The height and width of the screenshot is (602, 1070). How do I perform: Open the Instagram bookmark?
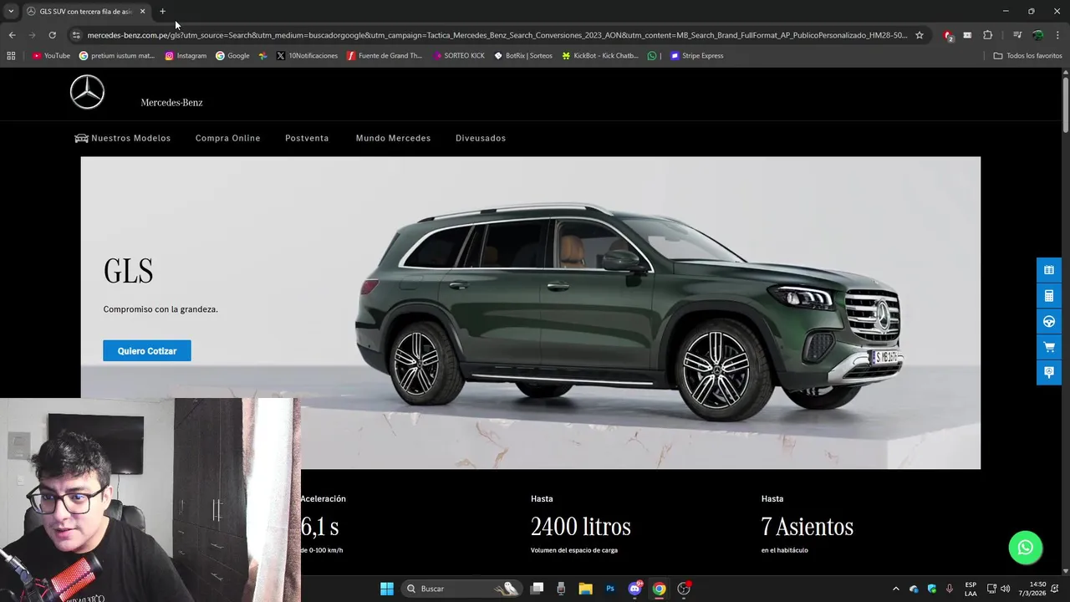click(x=186, y=56)
